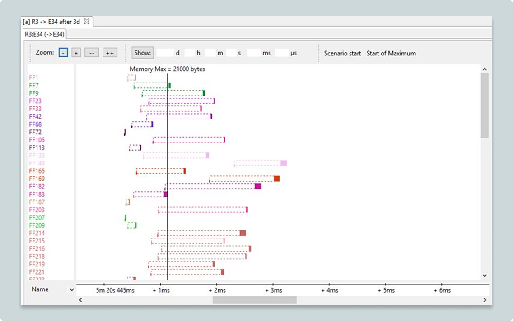
Task: Jump to Scenario start
Action: click(342, 53)
